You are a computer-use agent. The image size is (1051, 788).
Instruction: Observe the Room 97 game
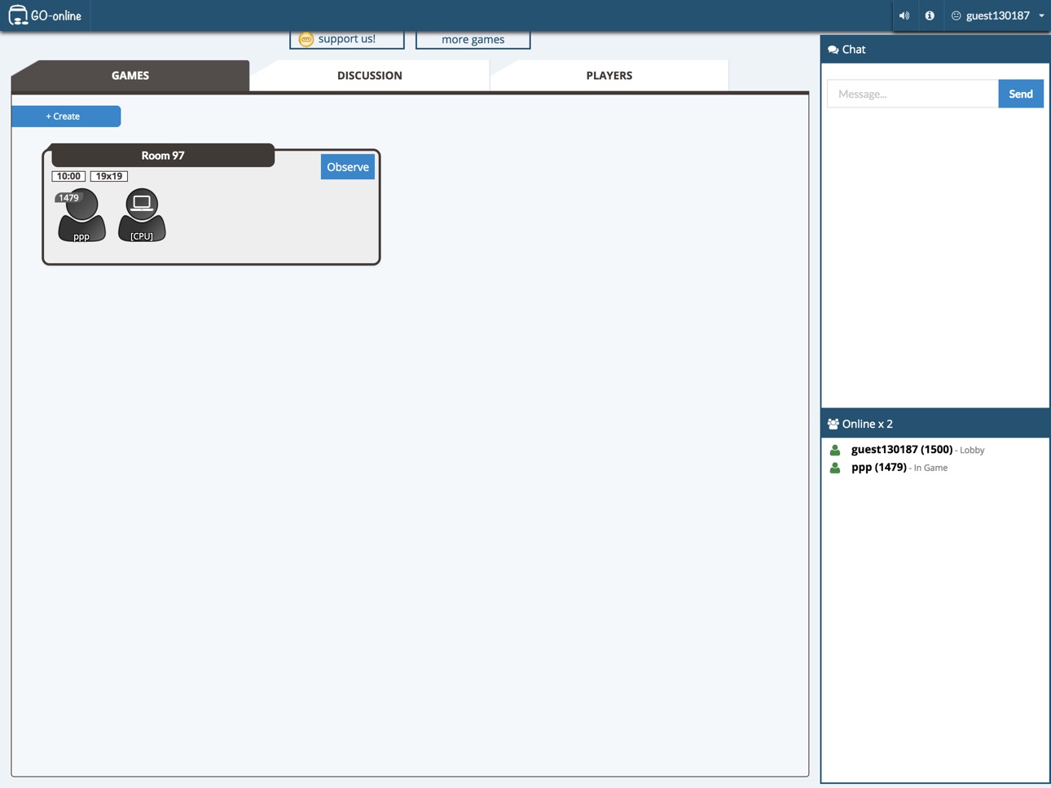pyautogui.click(x=348, y=167)
